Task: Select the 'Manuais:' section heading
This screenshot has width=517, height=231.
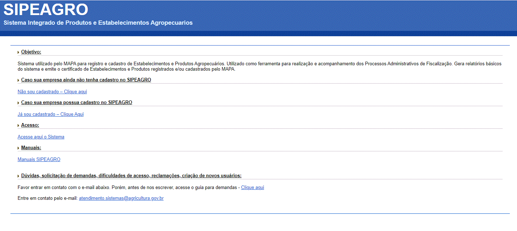Action: coord(31,148)
